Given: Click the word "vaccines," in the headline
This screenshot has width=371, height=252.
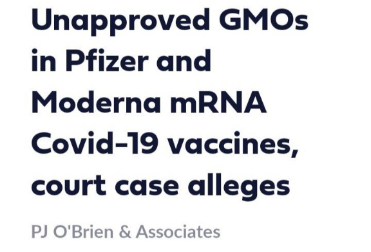Looking at the screenshot, I should [x=232, y=145].
